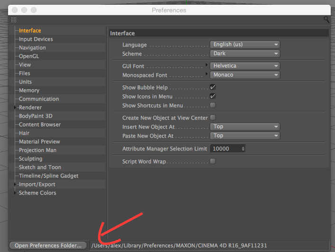Screen dimensions: 335x252
Task: Open the Scheme dropdown showing Dark
Action: pyautogui.click(x=245, y=54)
